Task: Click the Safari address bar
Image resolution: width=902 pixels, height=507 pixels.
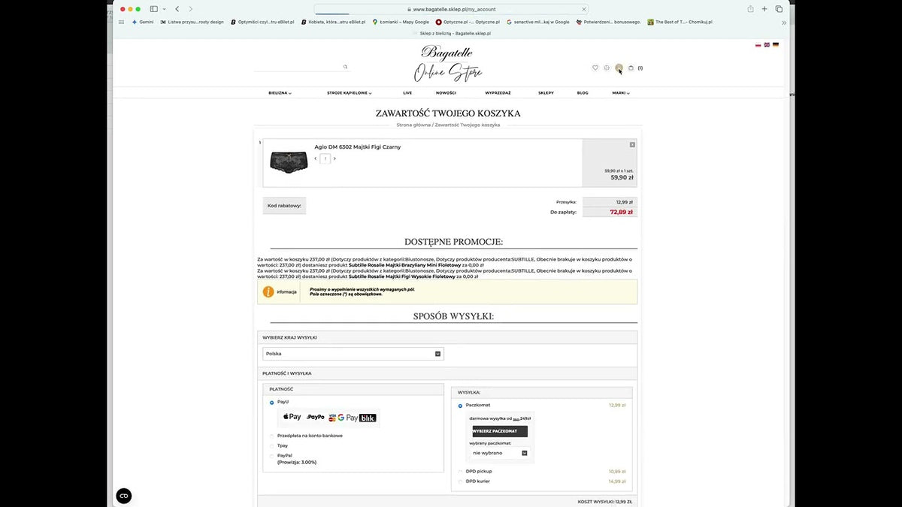Action: (451, 9)
